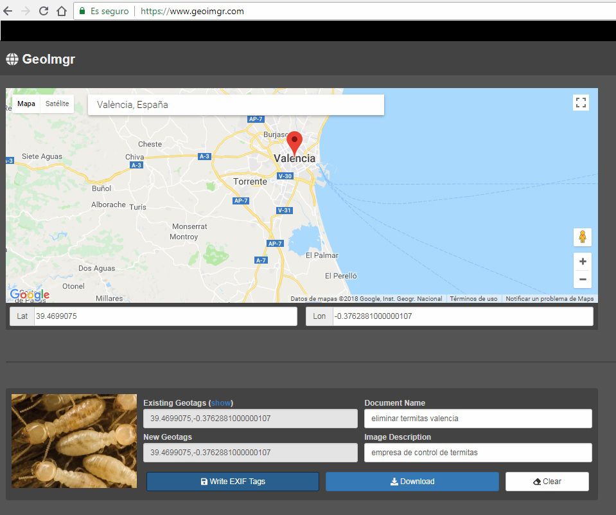Open the Notificar un problema de Maps link

pos(549,298)
